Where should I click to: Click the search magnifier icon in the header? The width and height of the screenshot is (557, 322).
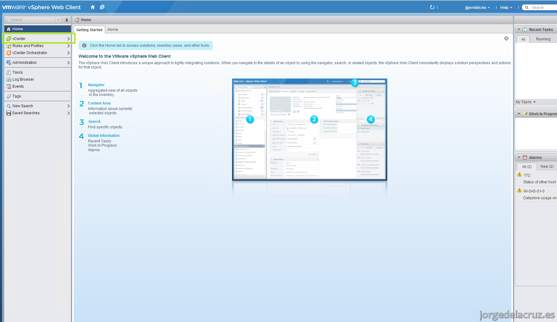point(527,8)
